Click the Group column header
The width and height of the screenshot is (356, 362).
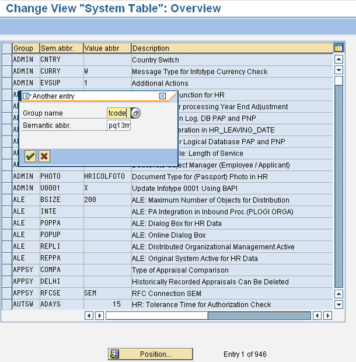pyautogui.click(x=25, y=48)
